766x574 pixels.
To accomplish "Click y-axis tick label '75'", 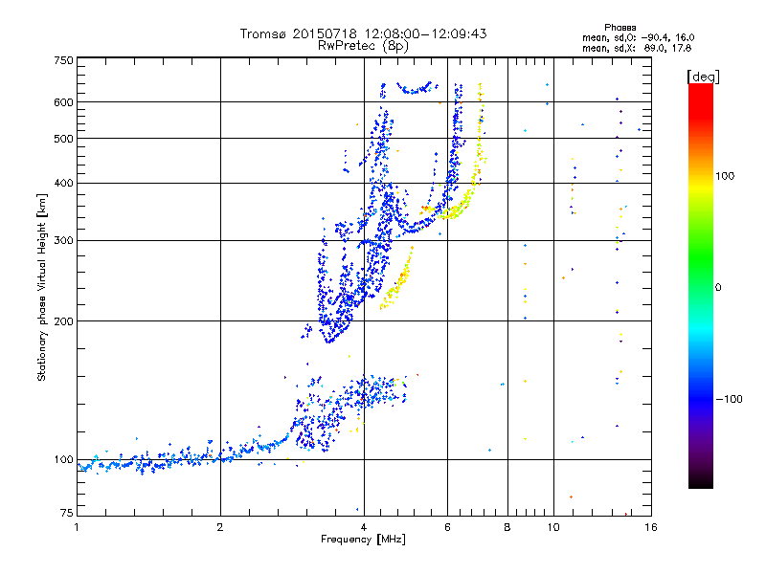I will [67, 513].
